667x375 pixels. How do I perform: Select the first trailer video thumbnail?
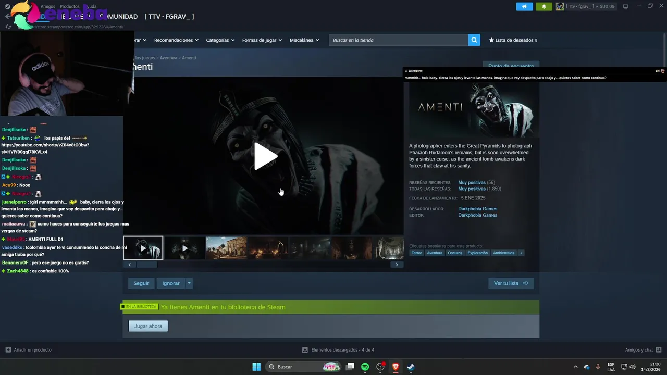click(x=143, y=248)
